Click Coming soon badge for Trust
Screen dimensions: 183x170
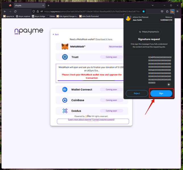[111, 57]
